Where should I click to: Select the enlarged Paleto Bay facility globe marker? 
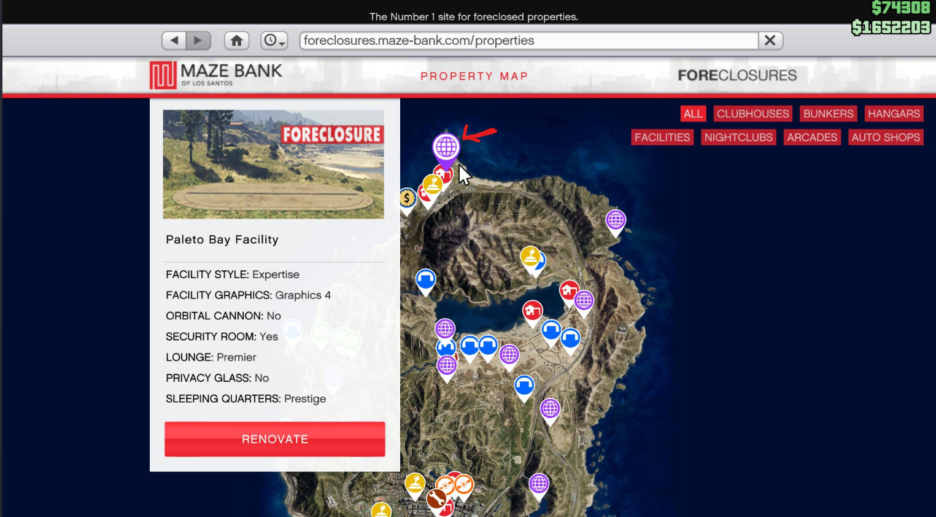tap(446, 148)
